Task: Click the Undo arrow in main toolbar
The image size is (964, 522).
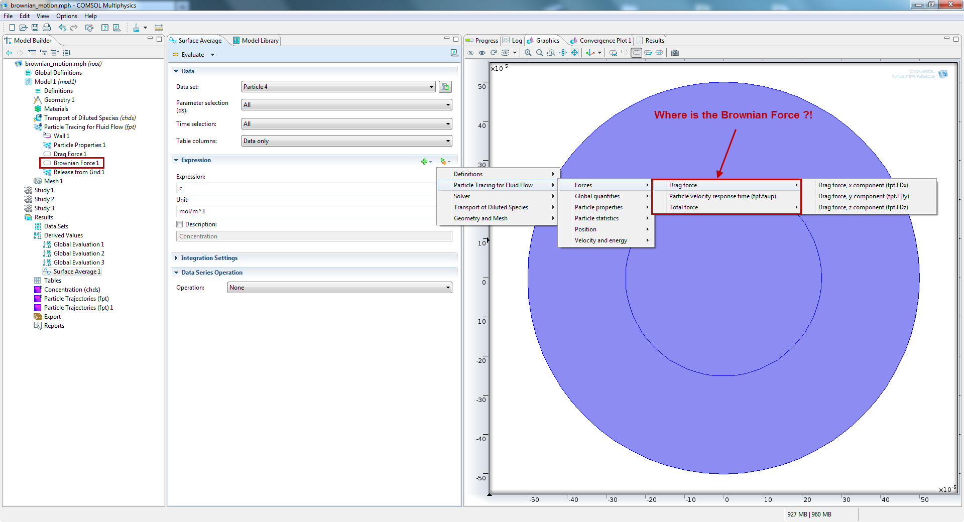Action: coord(62,28)
